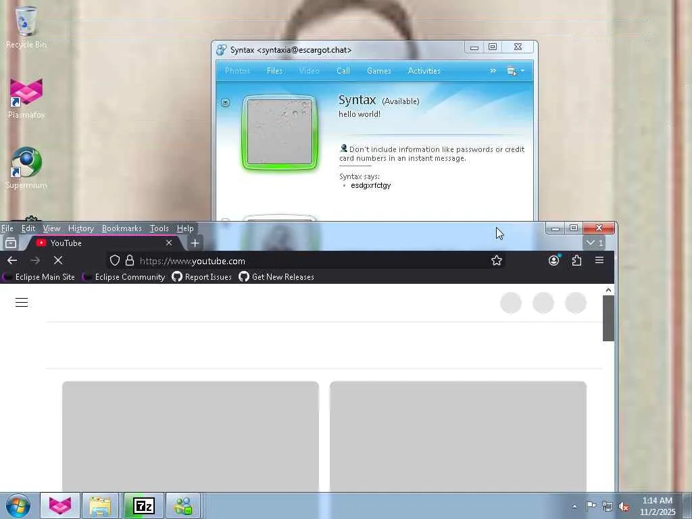Image resolution: width=692 pixels, height=519 pixels.
Task: Open the Edit menu in the browser
Action: pyautogui.click(x=28, y=228)
